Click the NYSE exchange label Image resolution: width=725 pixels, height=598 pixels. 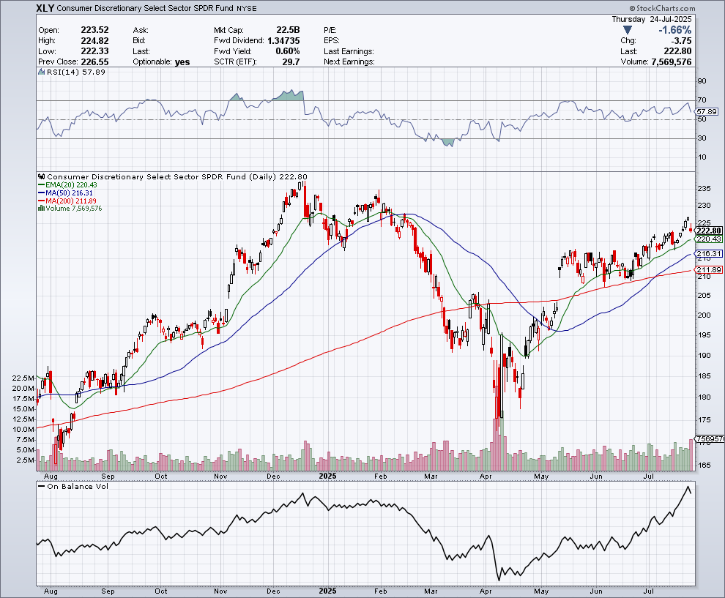click(x=247, y=8)
